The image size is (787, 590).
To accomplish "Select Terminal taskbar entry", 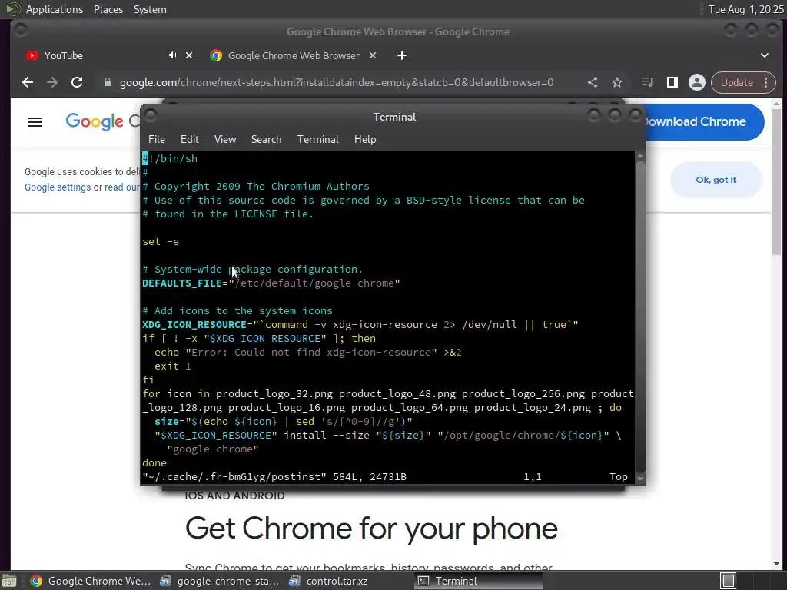I will coord(478,581).
